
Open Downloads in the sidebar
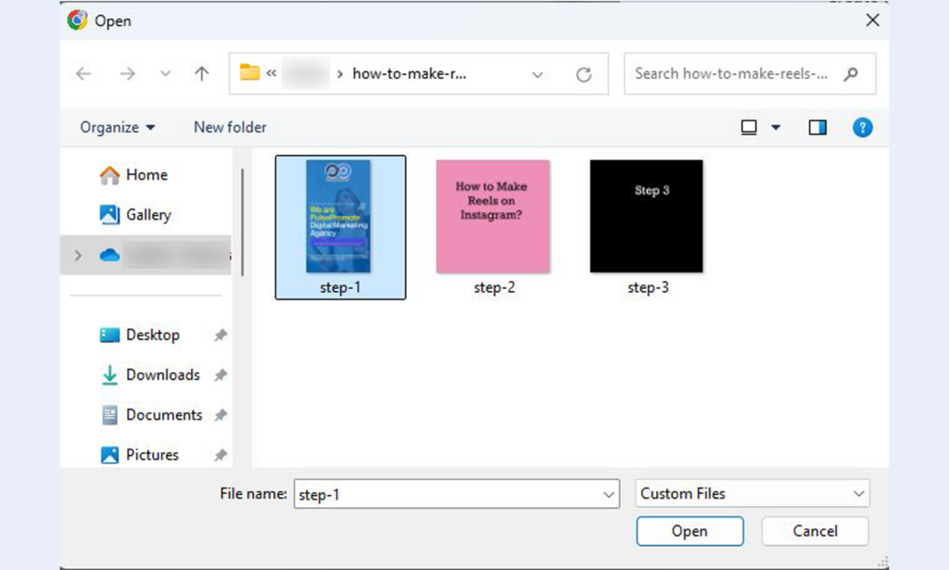pos(162,374)
